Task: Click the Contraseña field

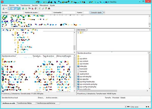Action: (x=69, y=12)
